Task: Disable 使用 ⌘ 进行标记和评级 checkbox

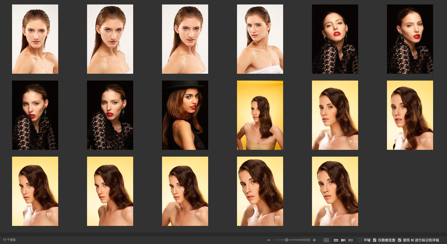Action: [x=400, y=240]
